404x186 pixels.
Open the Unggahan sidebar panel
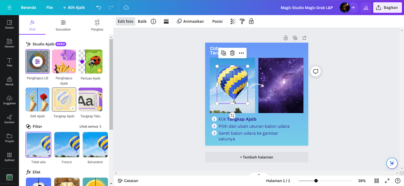click(9, 100)
